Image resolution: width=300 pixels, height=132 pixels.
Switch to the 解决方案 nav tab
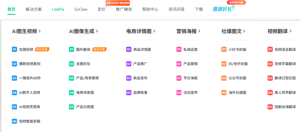(34, 9)
